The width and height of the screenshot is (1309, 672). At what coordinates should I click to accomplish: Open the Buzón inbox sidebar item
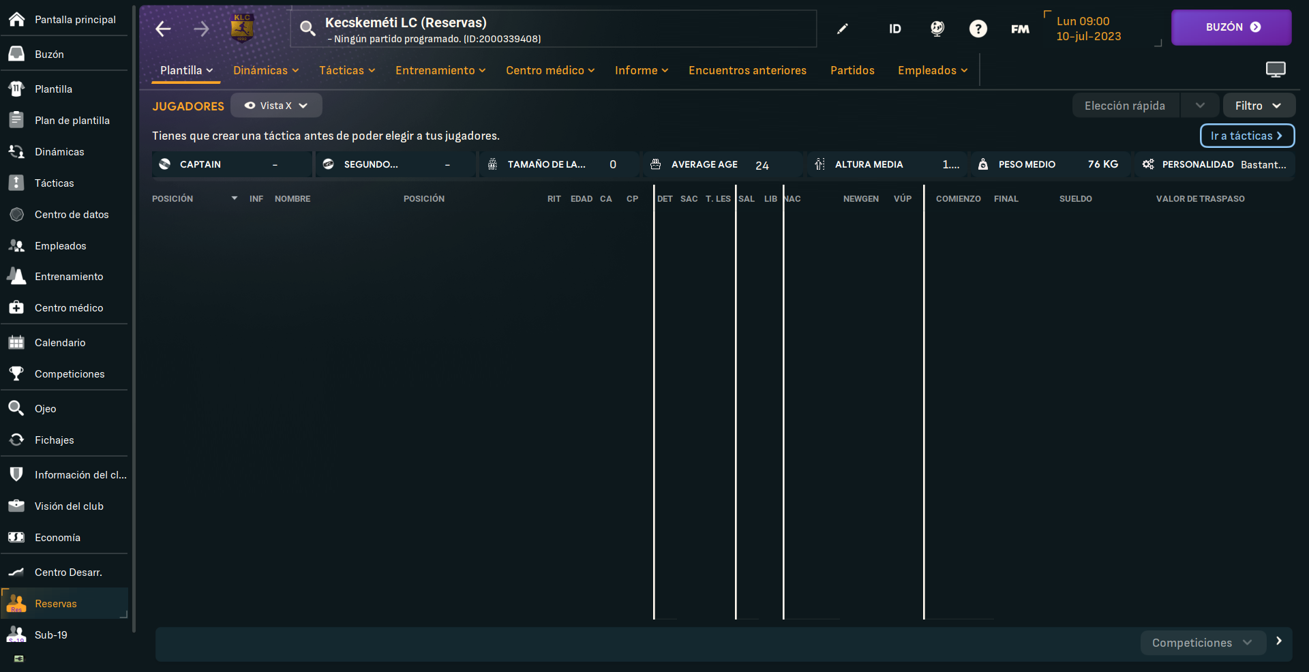64,54
